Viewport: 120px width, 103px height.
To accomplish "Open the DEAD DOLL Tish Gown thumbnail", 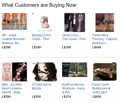I will (75, 22).
